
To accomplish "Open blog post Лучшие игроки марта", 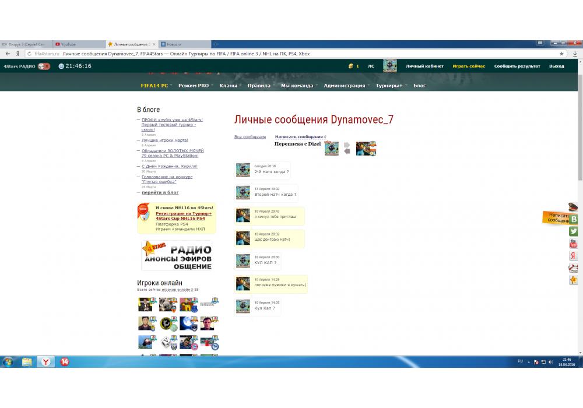I will (165, 140).
